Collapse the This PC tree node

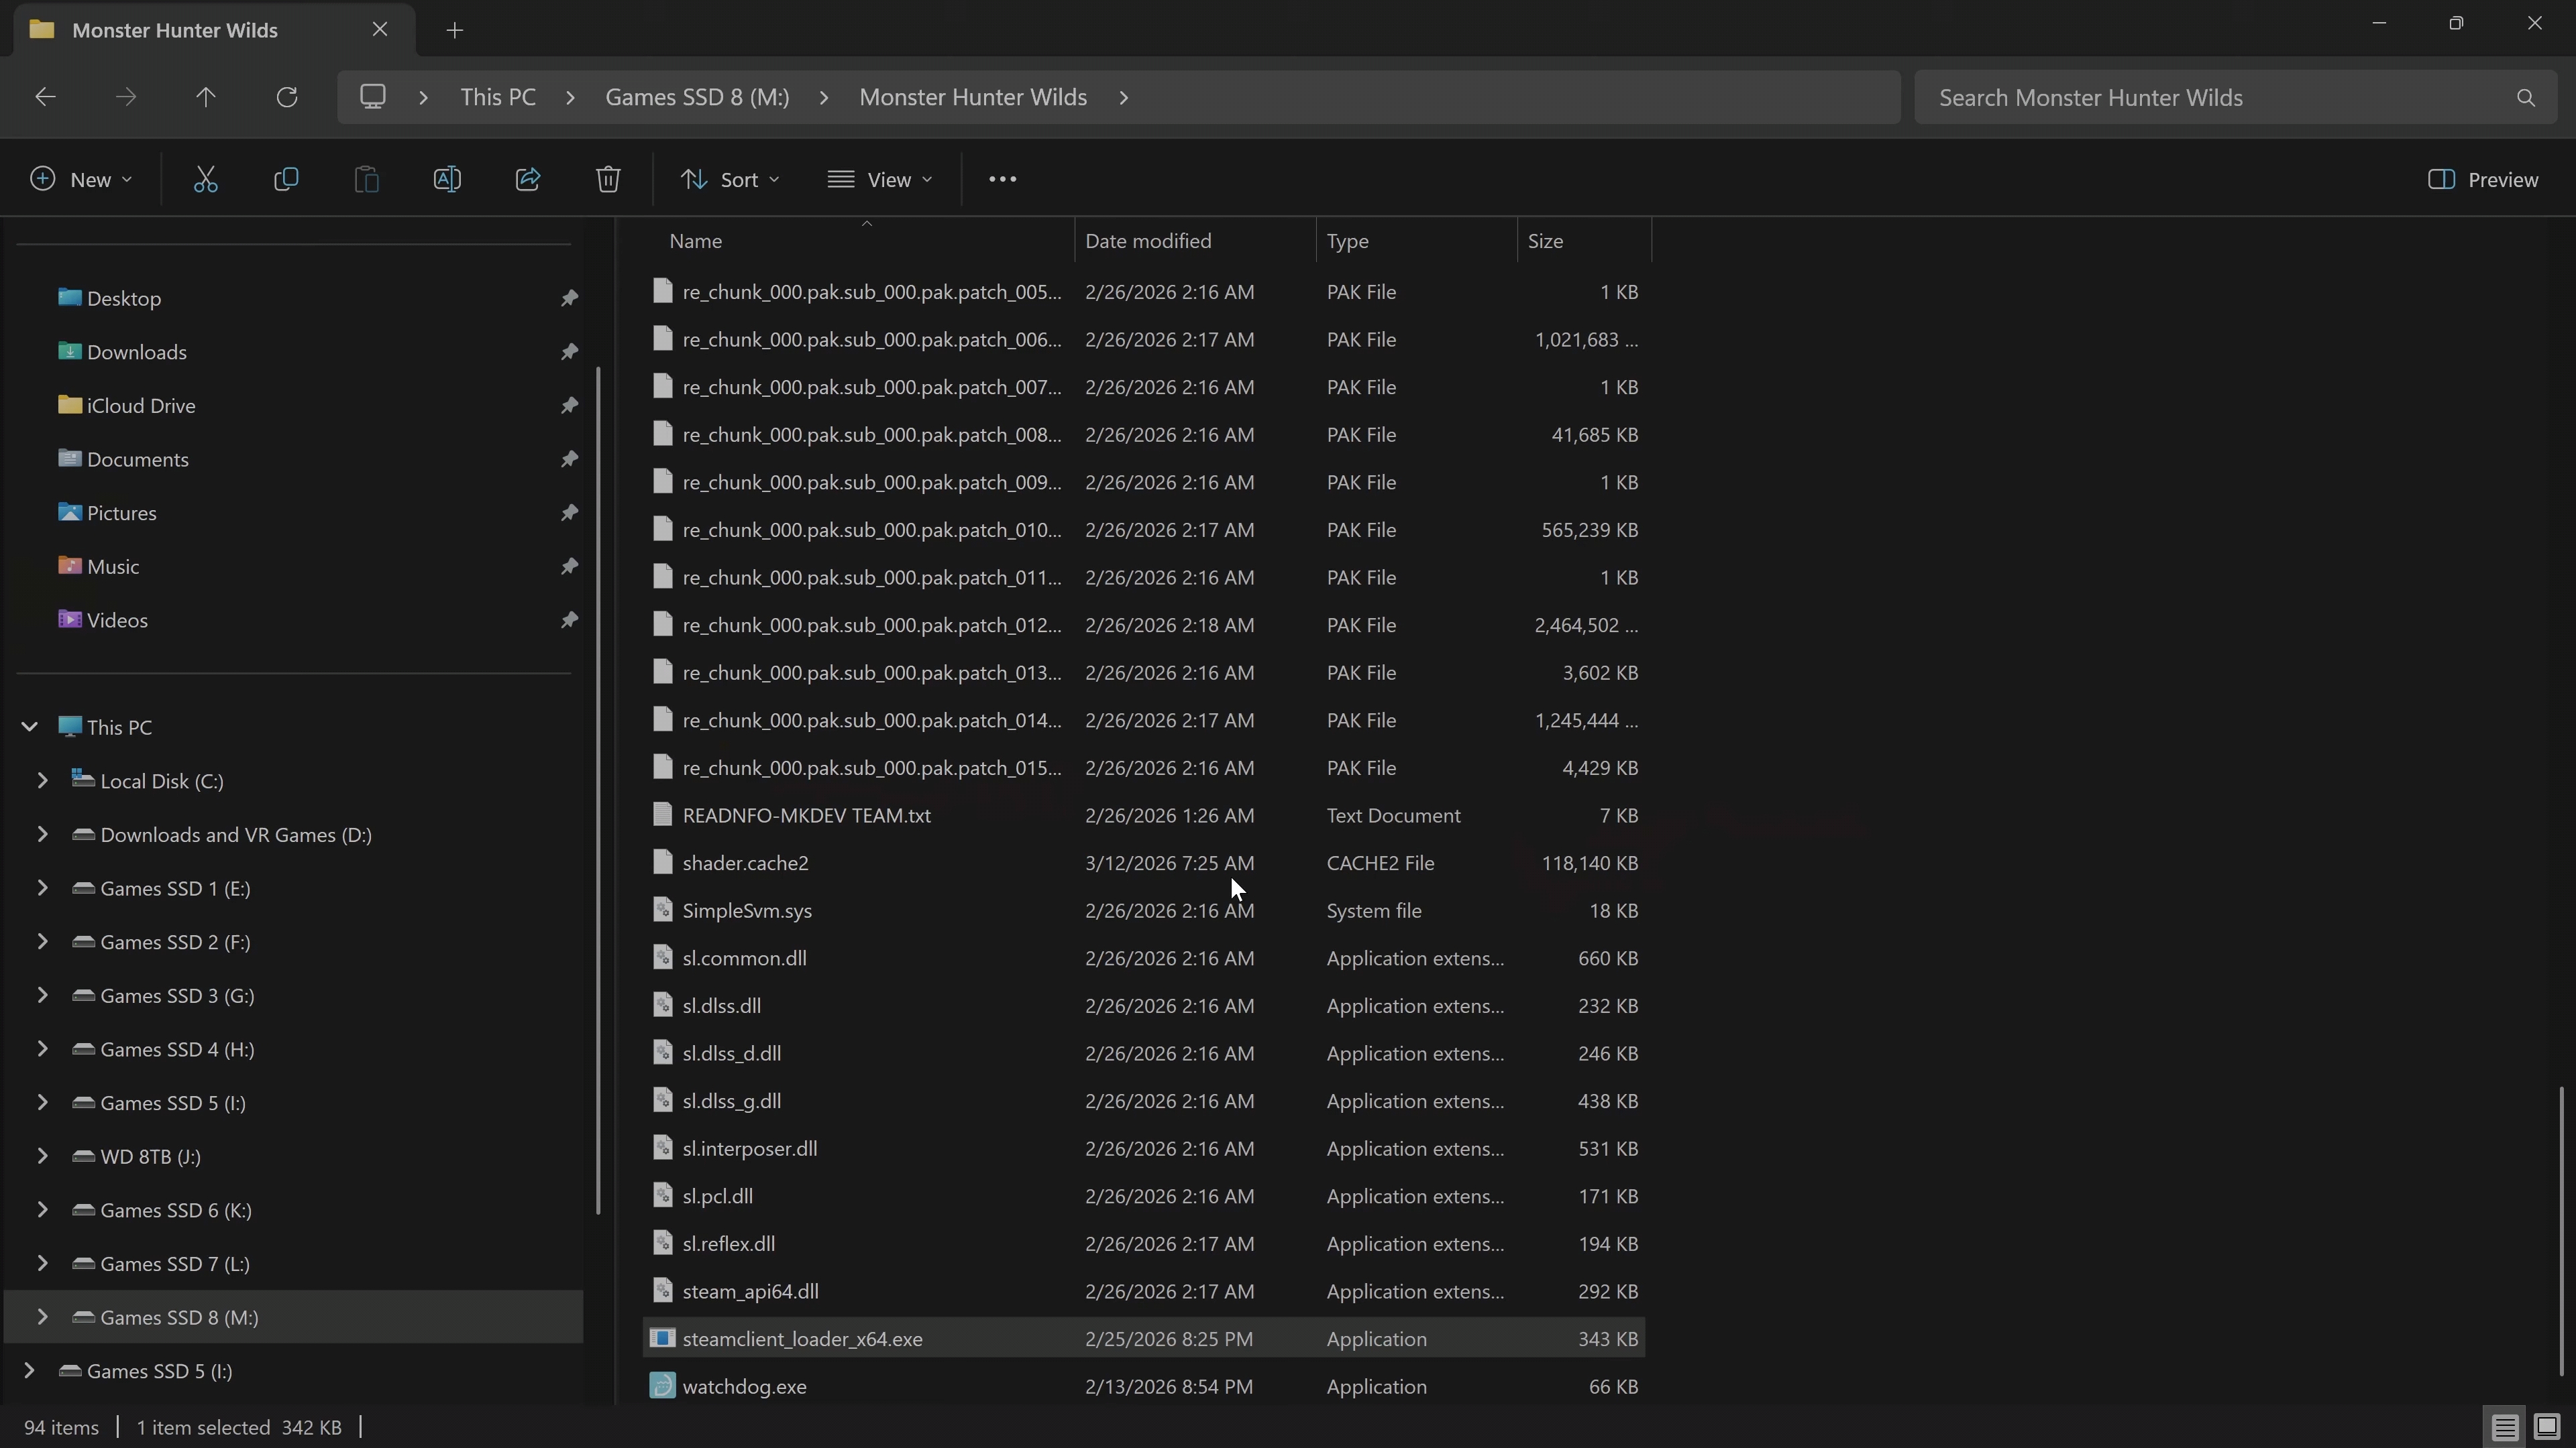[29, 727]
